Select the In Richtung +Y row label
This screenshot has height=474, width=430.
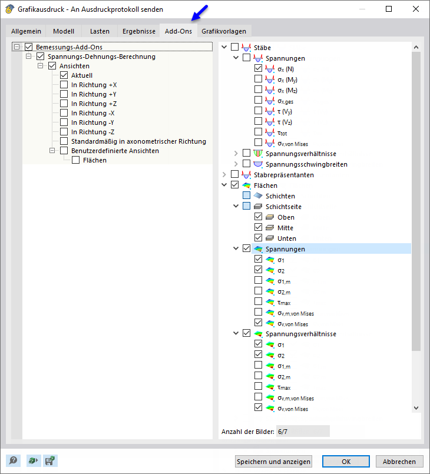[x=94, y=94]
